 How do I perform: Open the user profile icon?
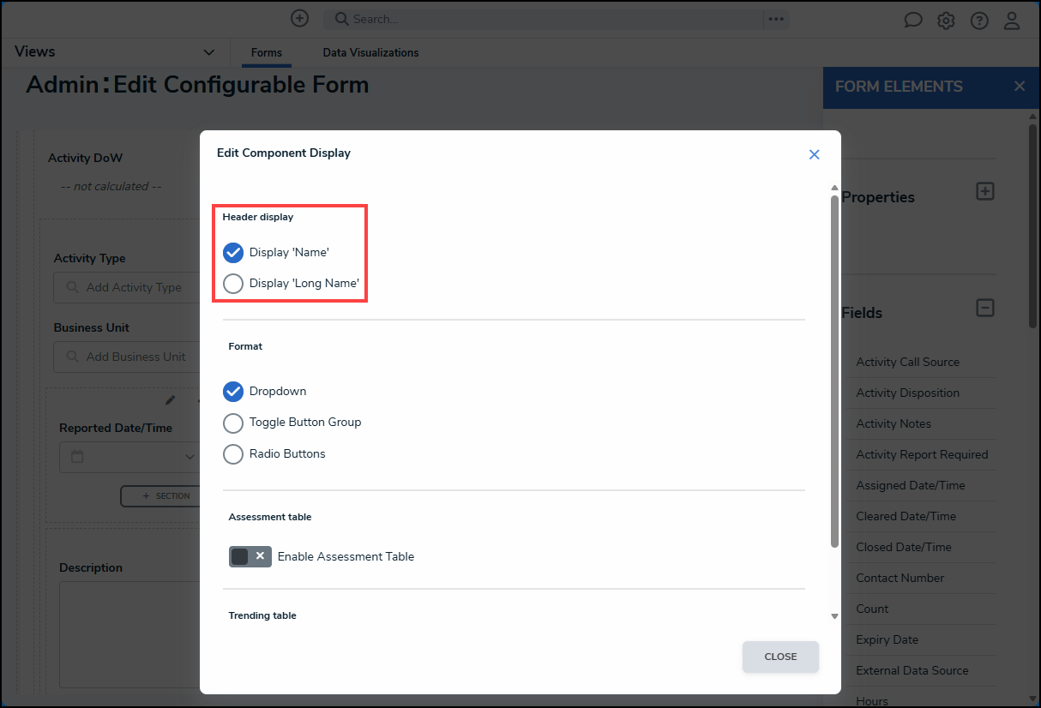click(x=1012, y=21)
